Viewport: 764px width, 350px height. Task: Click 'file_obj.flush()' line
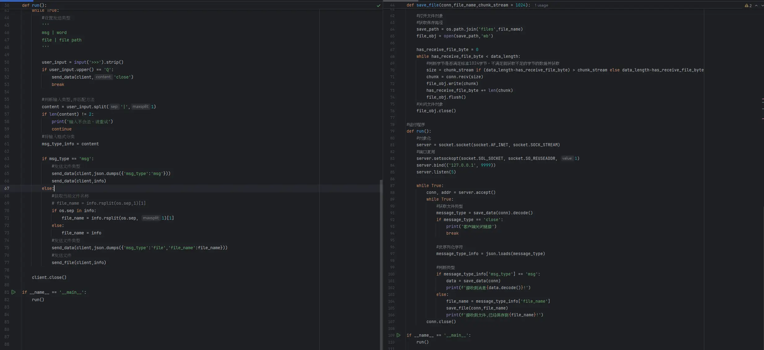(x=446, y=97)
